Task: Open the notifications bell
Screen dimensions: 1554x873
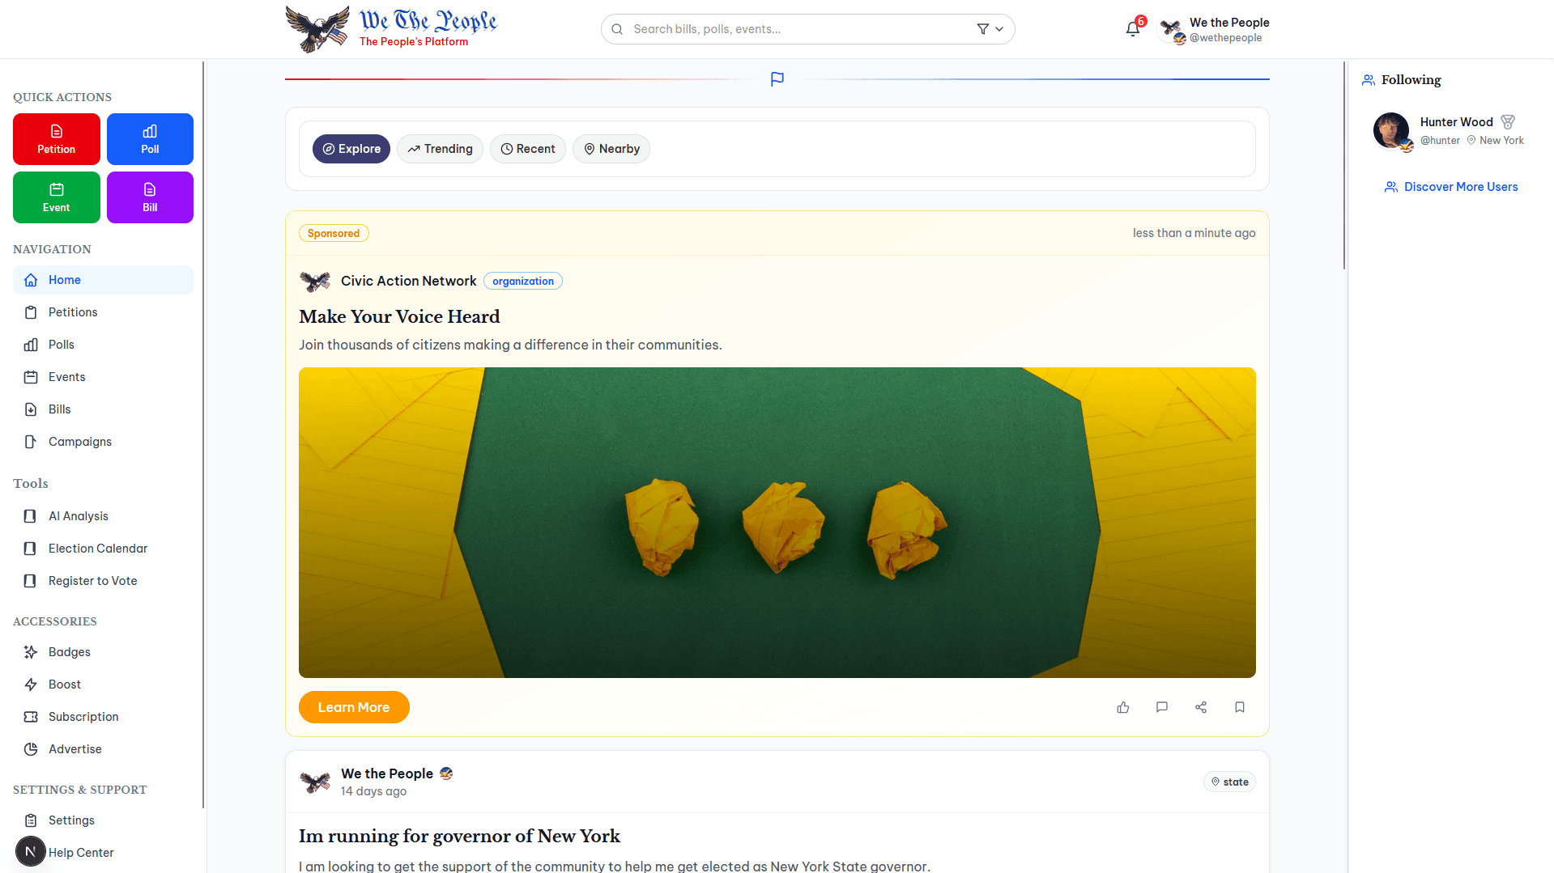Action: point(1133,29)
